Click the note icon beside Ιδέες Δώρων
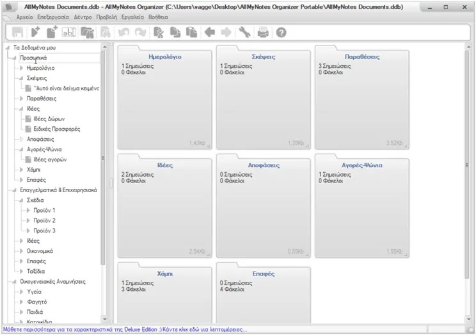Viewport: 476px width, 335px height. coord(28,118)
